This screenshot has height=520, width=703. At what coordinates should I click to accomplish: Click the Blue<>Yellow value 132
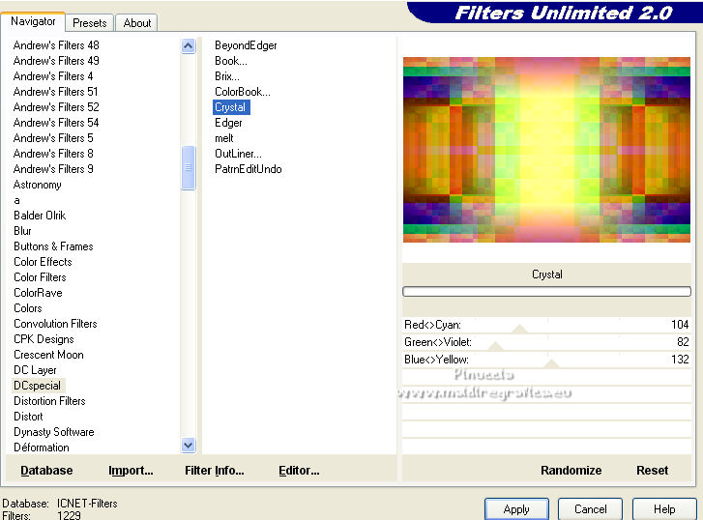coord(680,360)
